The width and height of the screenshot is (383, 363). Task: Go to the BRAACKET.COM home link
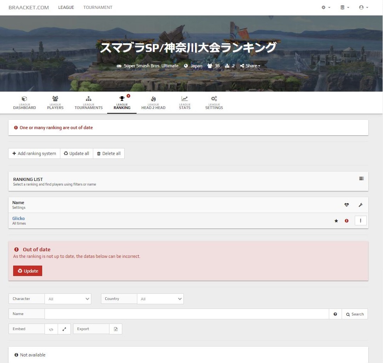coord(29,8)
